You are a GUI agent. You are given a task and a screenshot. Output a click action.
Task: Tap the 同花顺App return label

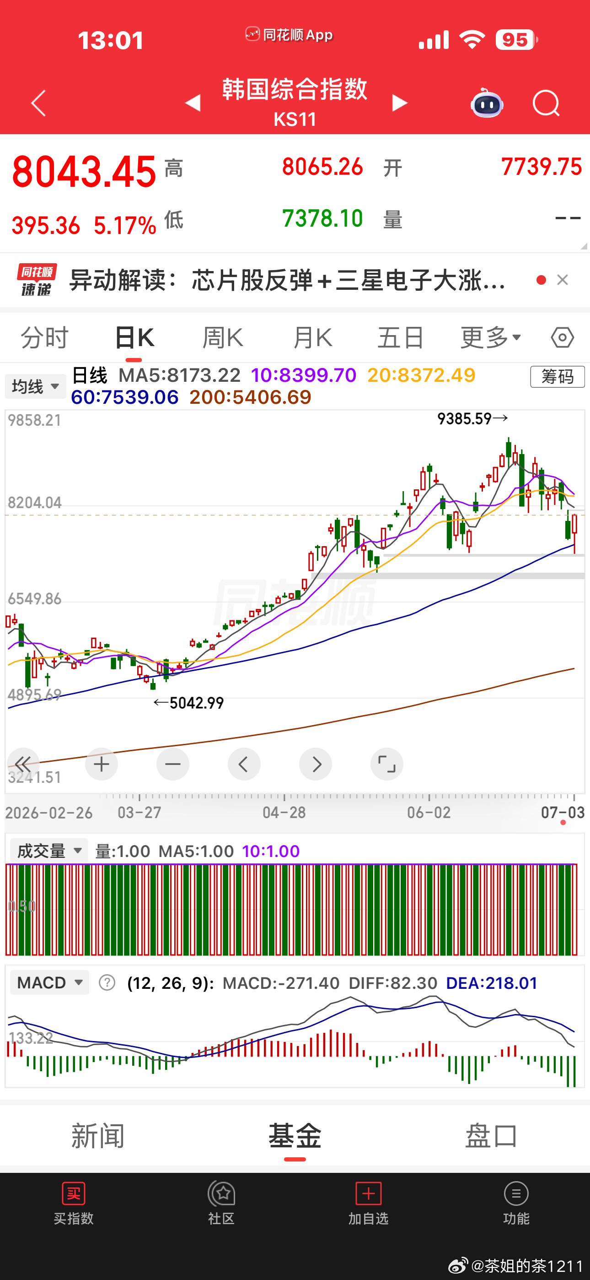tap(289, 34)
